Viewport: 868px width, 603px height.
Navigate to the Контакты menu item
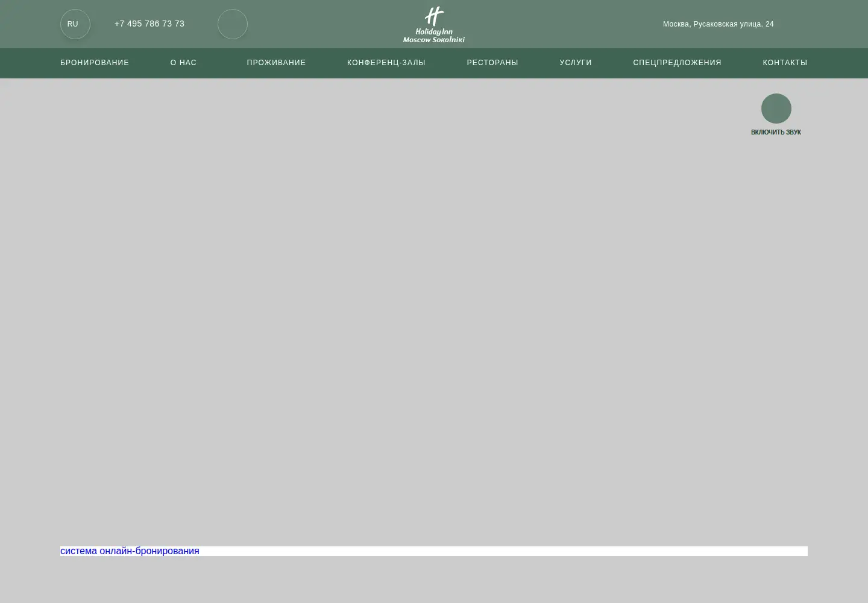coord(785,63)
